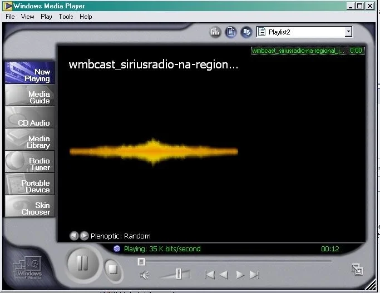Select next visualization arrow
The image size is (380, 293).
click(84, 236)
